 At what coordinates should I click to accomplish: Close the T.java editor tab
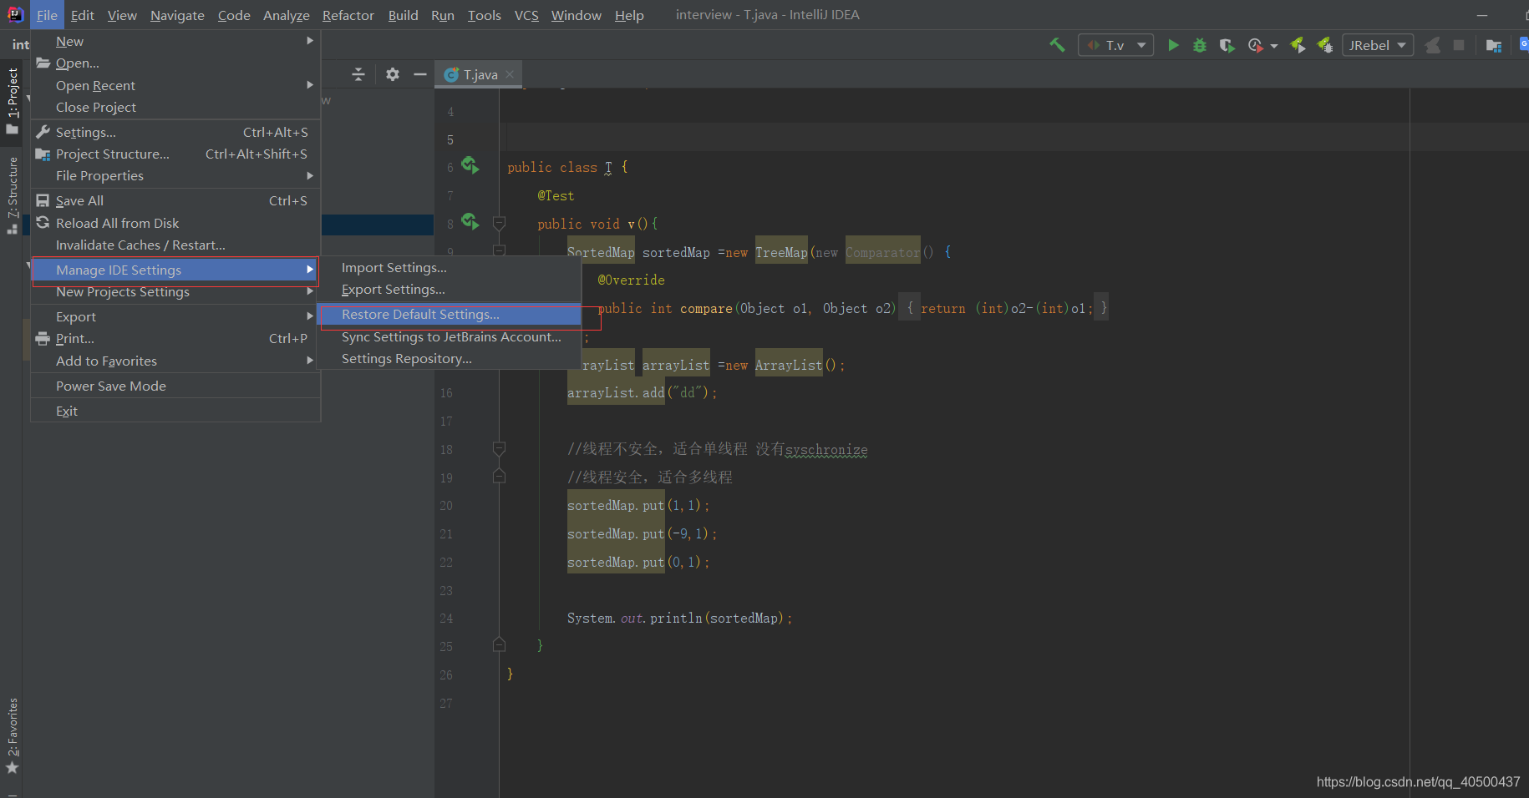click(510, 74)
